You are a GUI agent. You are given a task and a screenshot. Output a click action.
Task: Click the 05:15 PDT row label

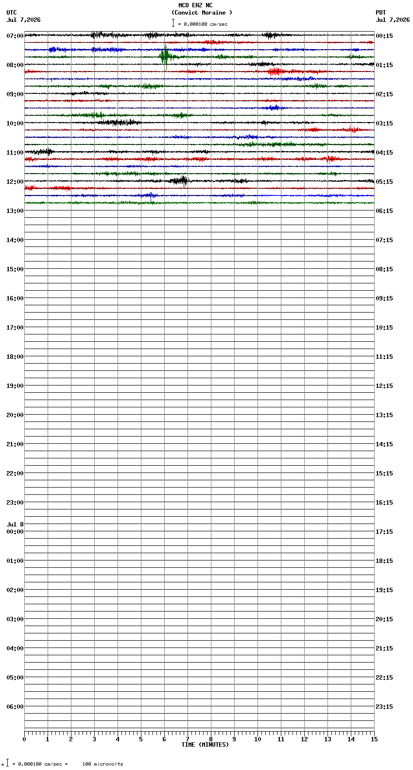coord(384,182)
